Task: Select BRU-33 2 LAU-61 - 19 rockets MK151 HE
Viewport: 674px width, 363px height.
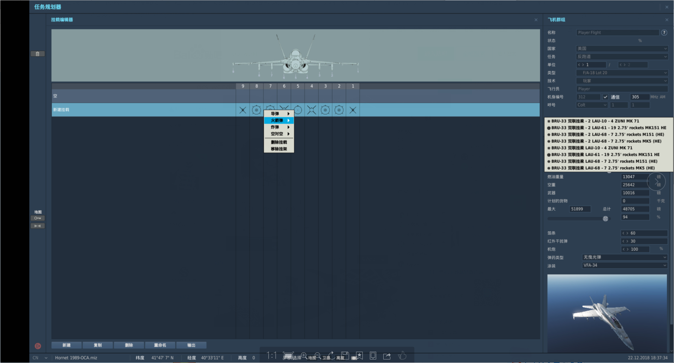Action: [609, 128]
